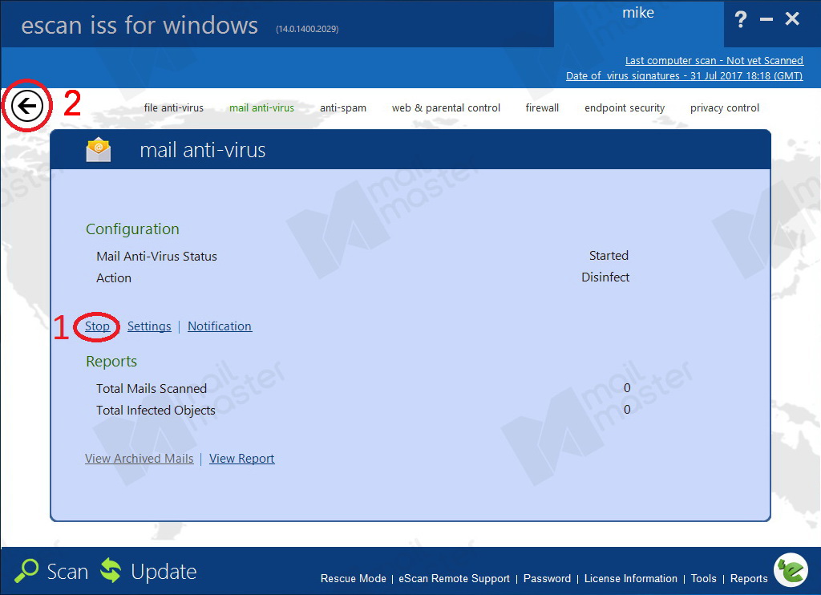Open the firewall tab
Screen dimensions: 821x595
(x=542, y=108)
